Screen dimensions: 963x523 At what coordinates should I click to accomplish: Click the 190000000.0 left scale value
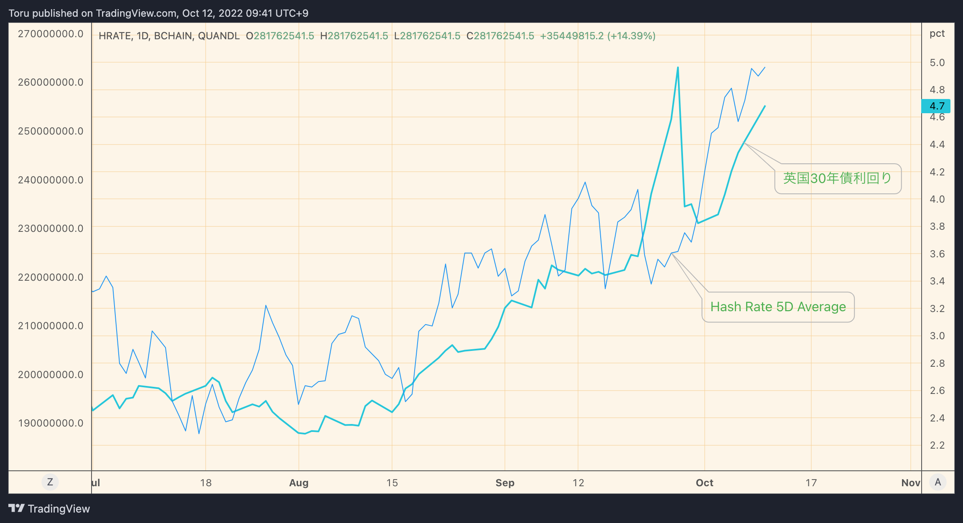click(51, 423)
